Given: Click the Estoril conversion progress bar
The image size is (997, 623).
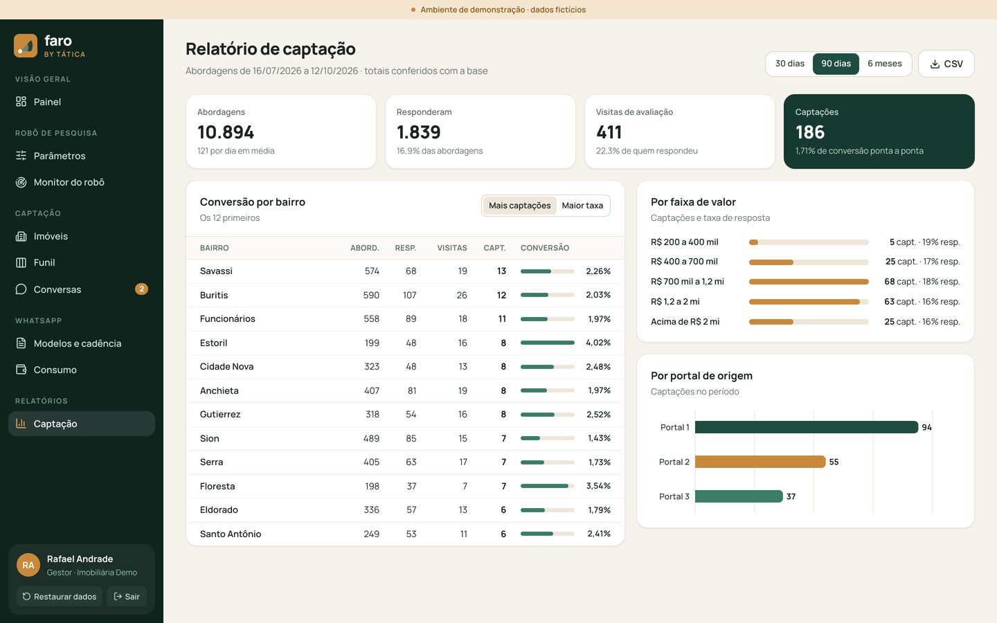Looking at the screenshot, I should pyautogui.click(x=548, y=343).
